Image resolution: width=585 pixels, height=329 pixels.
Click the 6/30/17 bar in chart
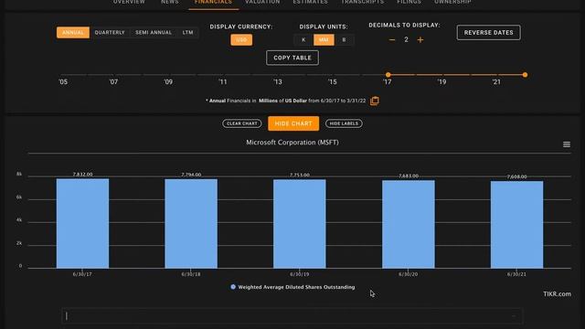point(82,223)
